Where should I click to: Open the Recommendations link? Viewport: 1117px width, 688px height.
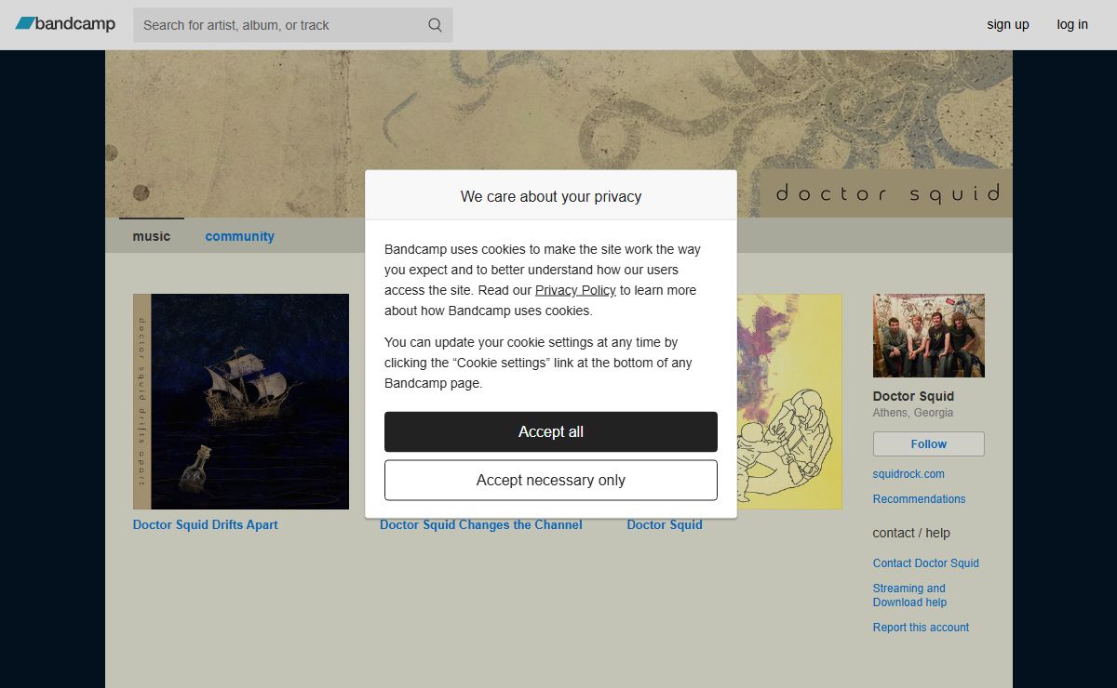pos(920,499)
